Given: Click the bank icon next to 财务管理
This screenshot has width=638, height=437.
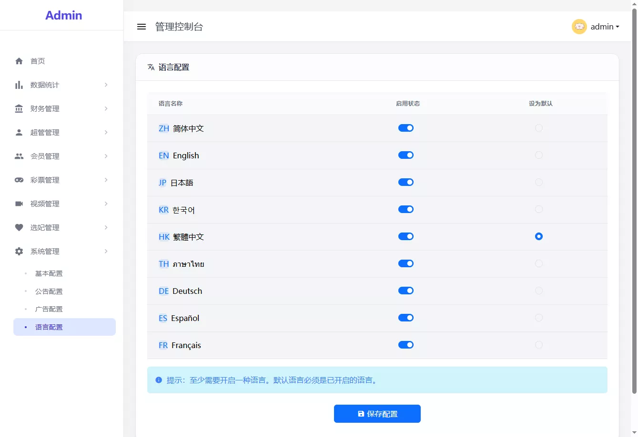Looking at the screenshot, I should pyautogui.click(x=19, y=108).
